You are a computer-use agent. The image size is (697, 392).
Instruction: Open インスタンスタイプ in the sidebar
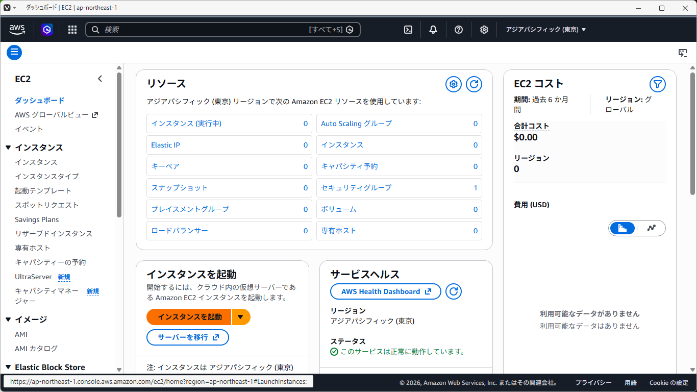click(47, 176)
